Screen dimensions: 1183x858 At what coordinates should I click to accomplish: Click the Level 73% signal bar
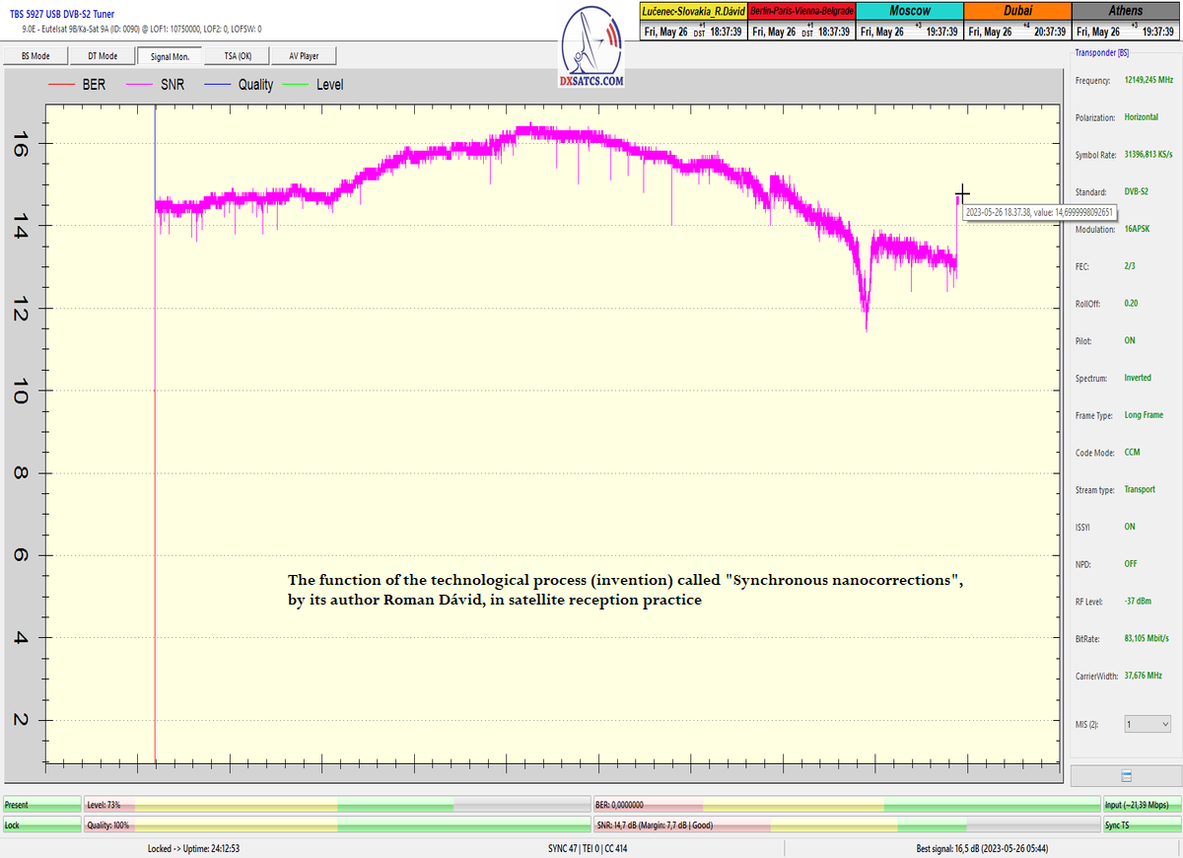(337, 805)
